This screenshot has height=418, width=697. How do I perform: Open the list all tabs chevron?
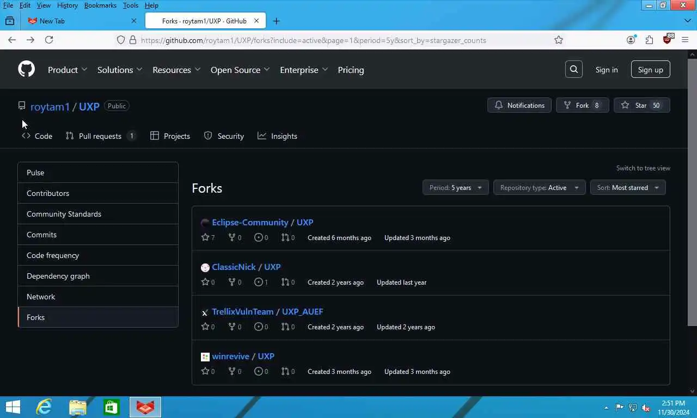click(x=687, y=21)
